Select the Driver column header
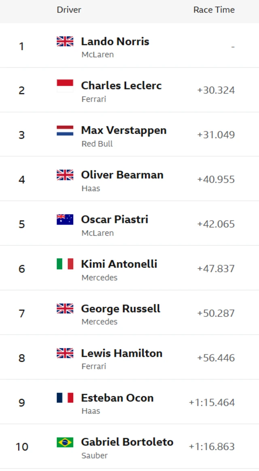Screen dimensions: 259x471 click(69, 10)
